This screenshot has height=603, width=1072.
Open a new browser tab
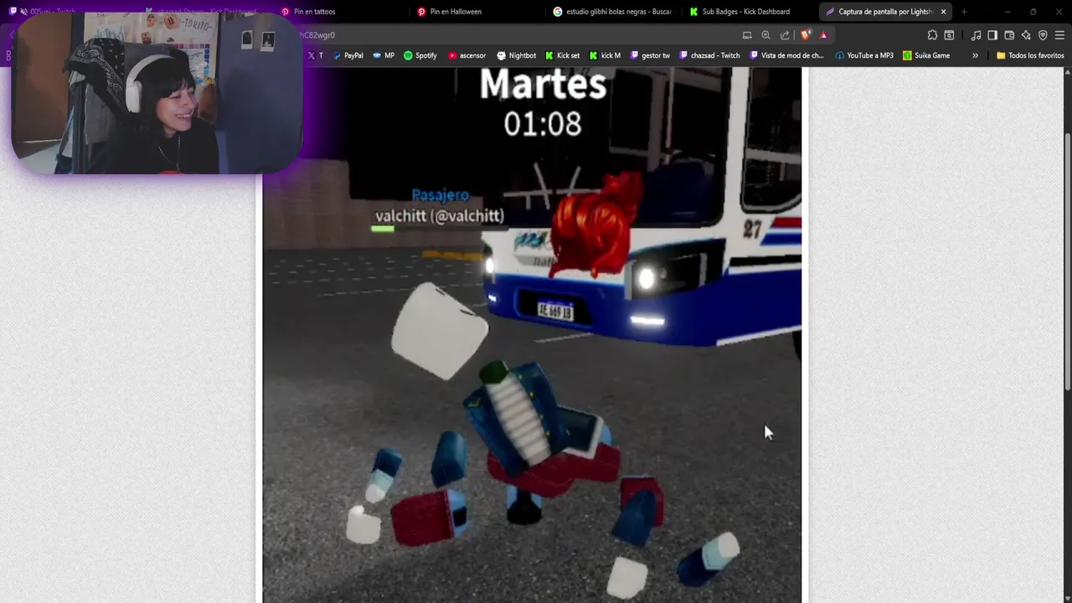(x=964, y=12)
